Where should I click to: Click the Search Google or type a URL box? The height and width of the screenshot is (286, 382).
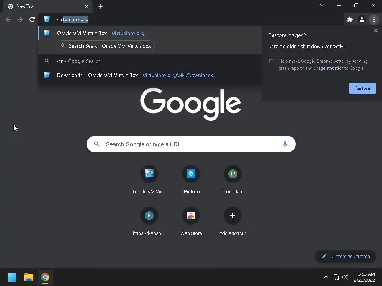point(191,144)
